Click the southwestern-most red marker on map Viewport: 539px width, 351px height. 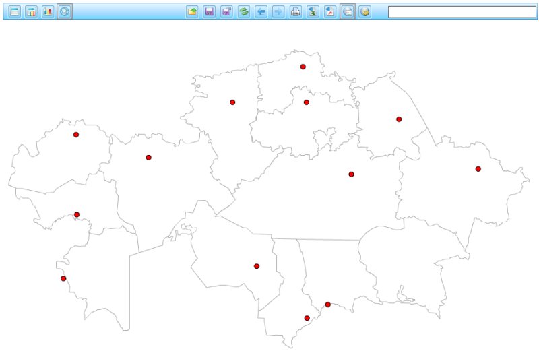(x=63, y=278)
